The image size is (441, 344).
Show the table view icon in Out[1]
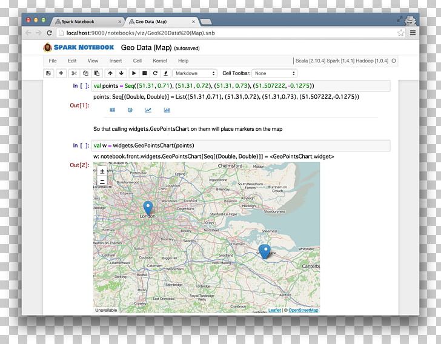[113, 110]
